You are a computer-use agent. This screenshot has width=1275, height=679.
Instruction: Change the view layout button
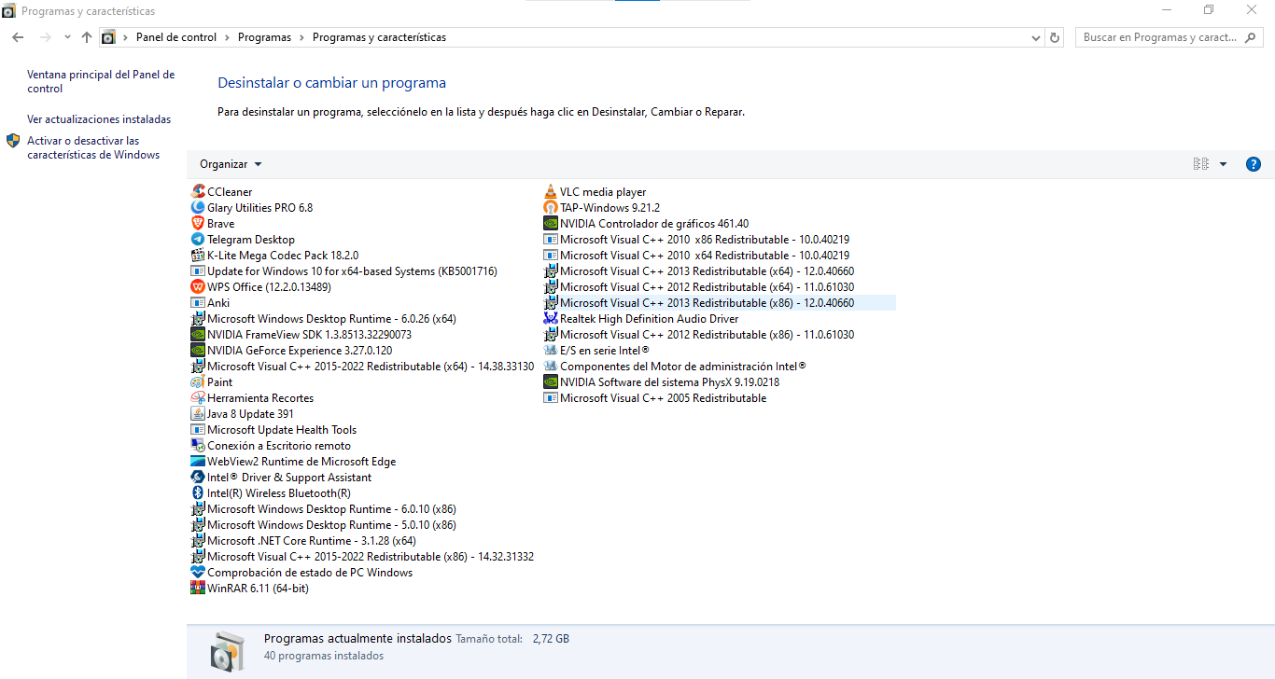1201,164
